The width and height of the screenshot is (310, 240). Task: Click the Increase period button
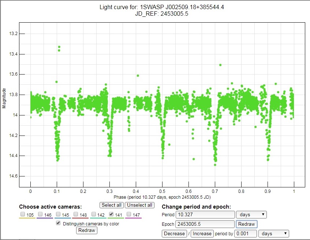(x=202, y=233)
